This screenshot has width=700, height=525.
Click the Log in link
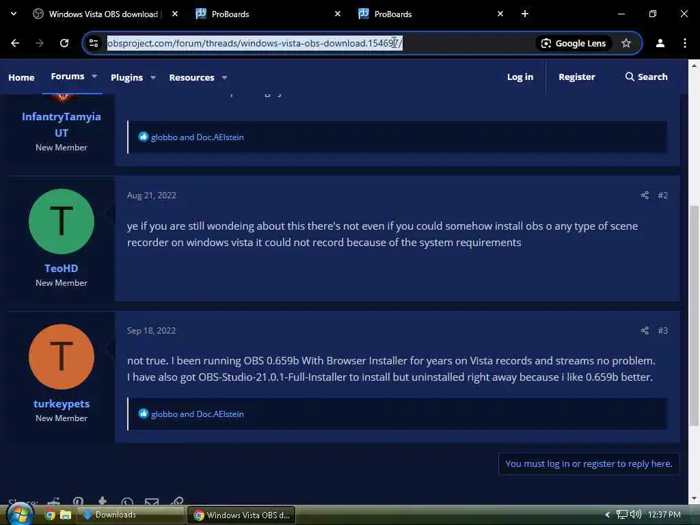pyautogui.click(x=520, y=77)
